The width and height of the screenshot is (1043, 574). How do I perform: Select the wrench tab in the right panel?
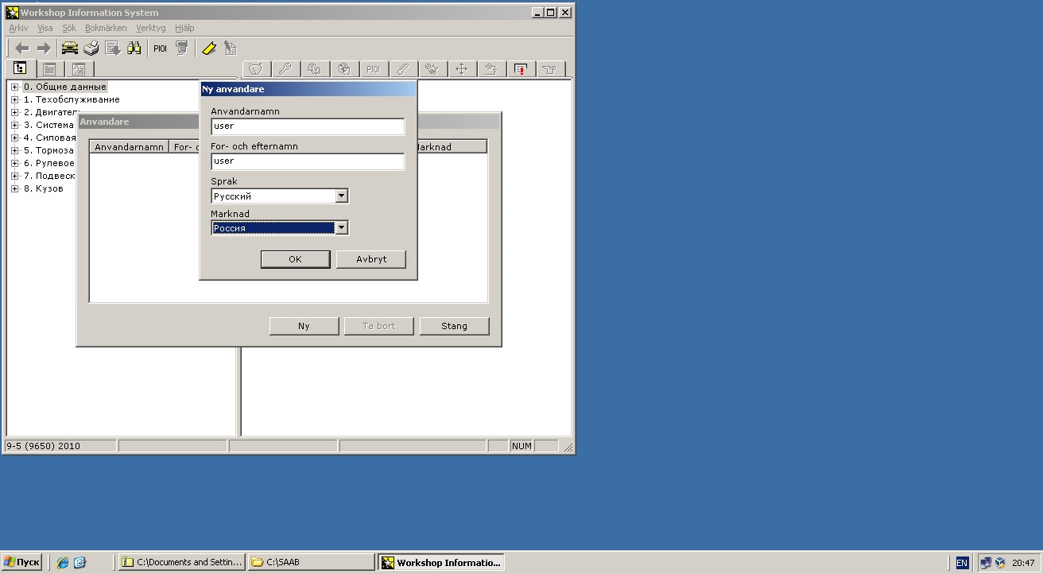(285, 69)
